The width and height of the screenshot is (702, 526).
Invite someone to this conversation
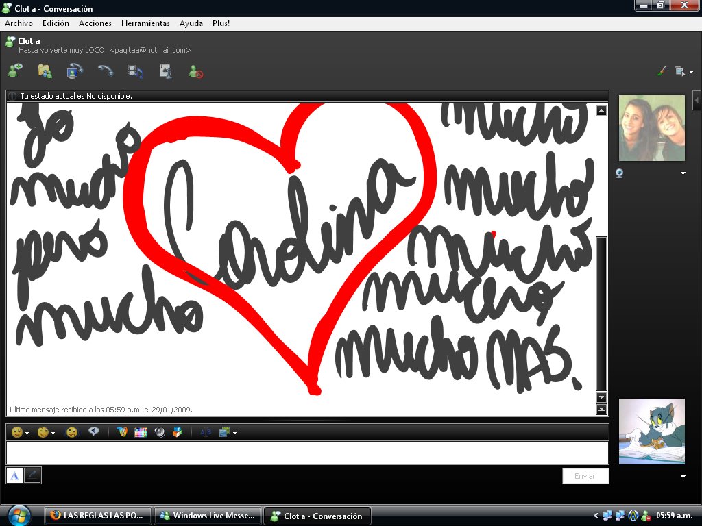click(x=15, y=71)
